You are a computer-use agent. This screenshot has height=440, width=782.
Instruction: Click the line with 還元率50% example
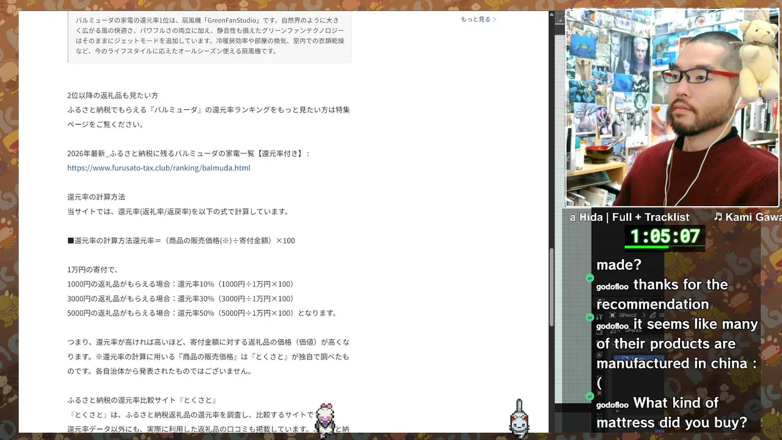pyautogui.click(x=202, y=313)
